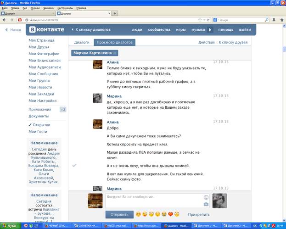Click выйти to log out

pyautogui.click(x=245, y=29)
